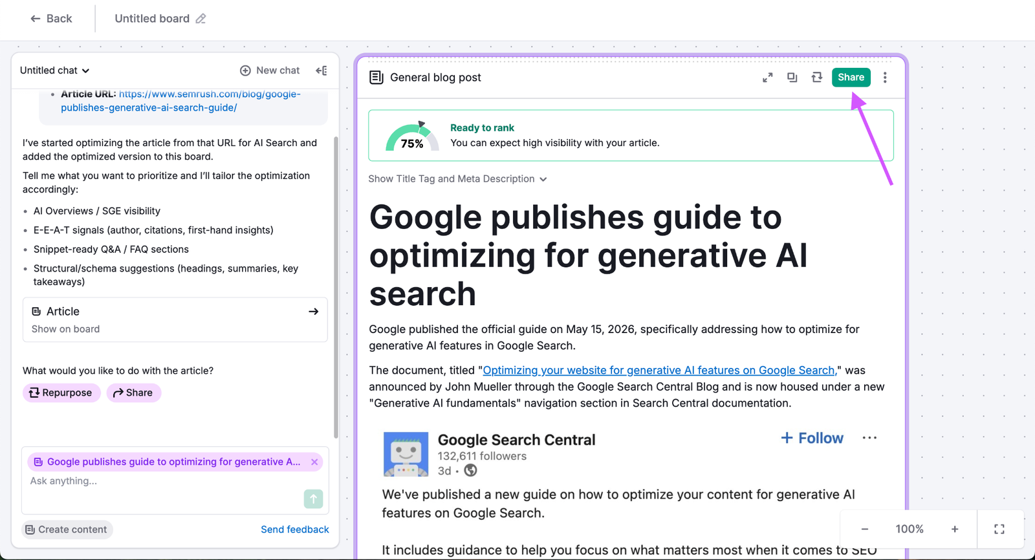This screenshot has height=560, width=1035.
Task: Click "Snippet-ready Q&A / FAQ sections" bullet
Action: (x=111, y=250)
